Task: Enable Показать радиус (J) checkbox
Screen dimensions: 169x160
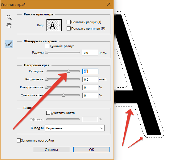Action: pyautogui.click(x=68, y=22)
